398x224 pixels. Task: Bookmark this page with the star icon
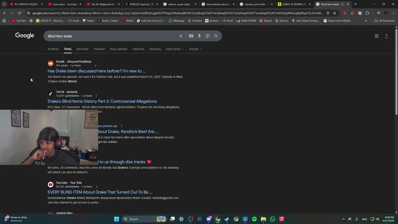click(335, 13)
